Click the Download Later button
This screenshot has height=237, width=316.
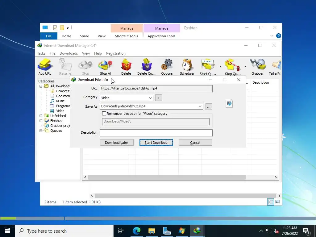coord(116,143)
